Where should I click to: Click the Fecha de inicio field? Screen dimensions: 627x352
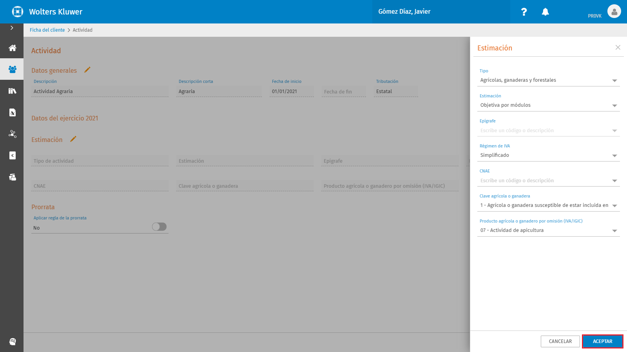pos(292,92)
